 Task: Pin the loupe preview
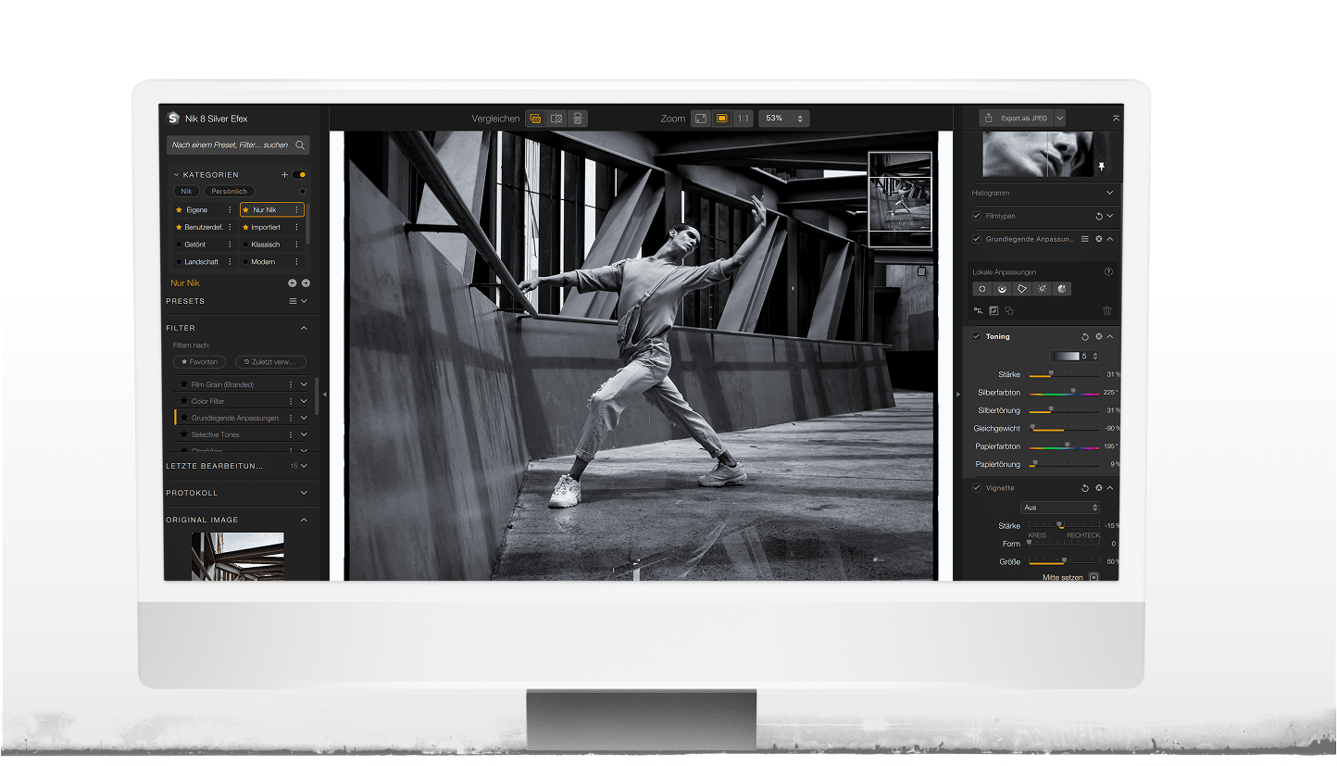(1102, 167)
